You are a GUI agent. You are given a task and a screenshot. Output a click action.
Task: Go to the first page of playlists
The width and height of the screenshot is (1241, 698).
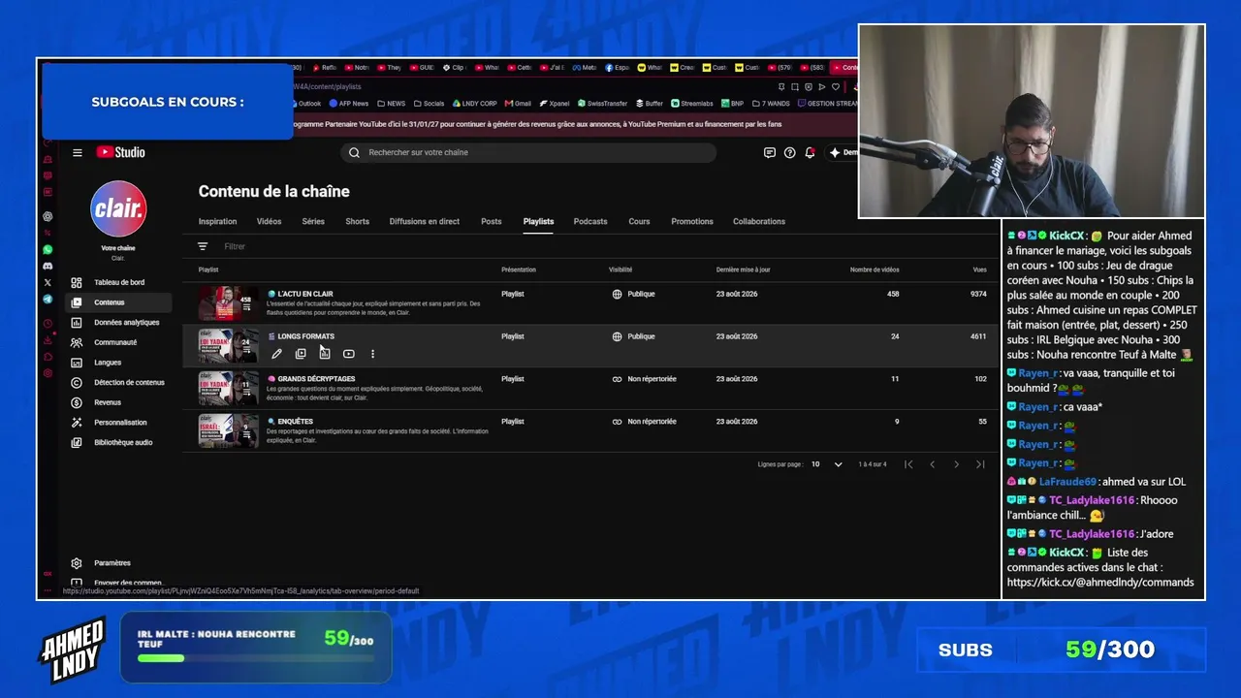(x=908, y=464)
